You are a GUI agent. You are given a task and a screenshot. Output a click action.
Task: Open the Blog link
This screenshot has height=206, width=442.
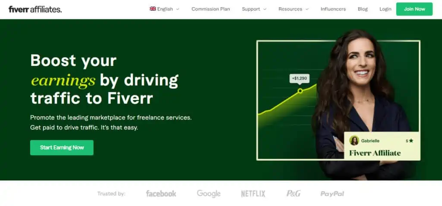coord(363,9)
